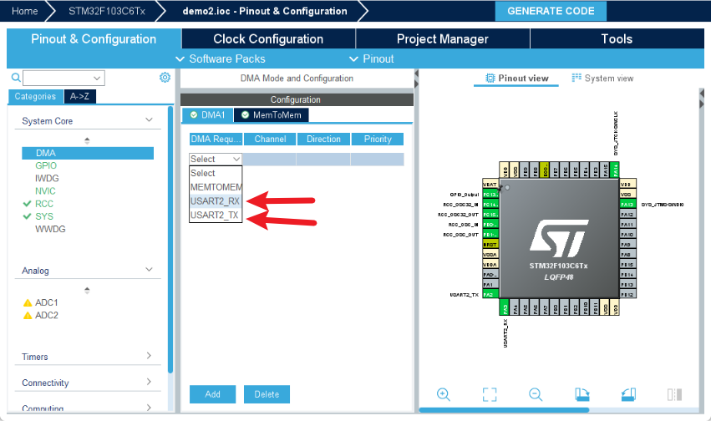
Task: Select the Categories tab
Action: pos(35,96)
